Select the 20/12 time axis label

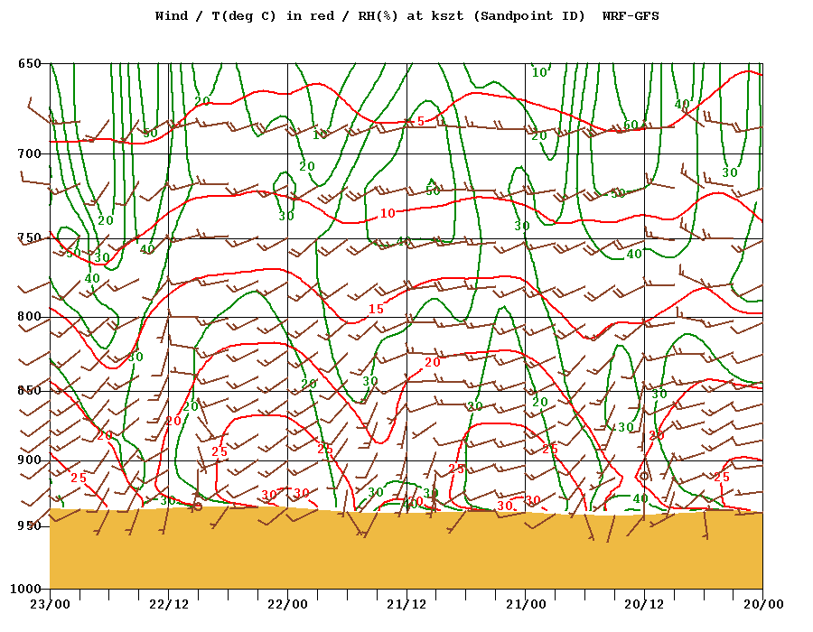[x=644, y=605]
